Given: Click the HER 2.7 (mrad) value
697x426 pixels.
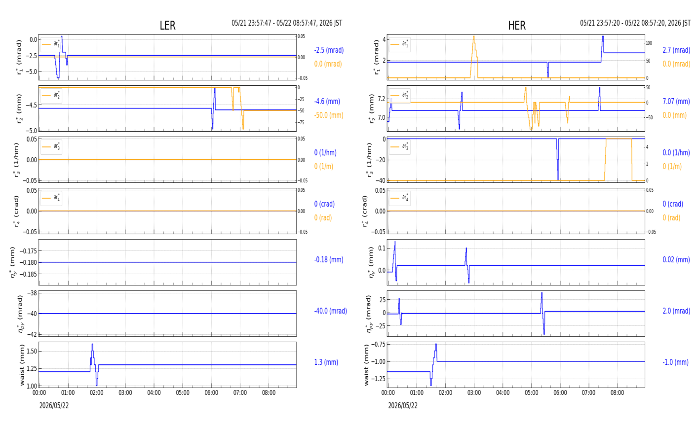Looking at the screenshot, I should click(676, 50).
